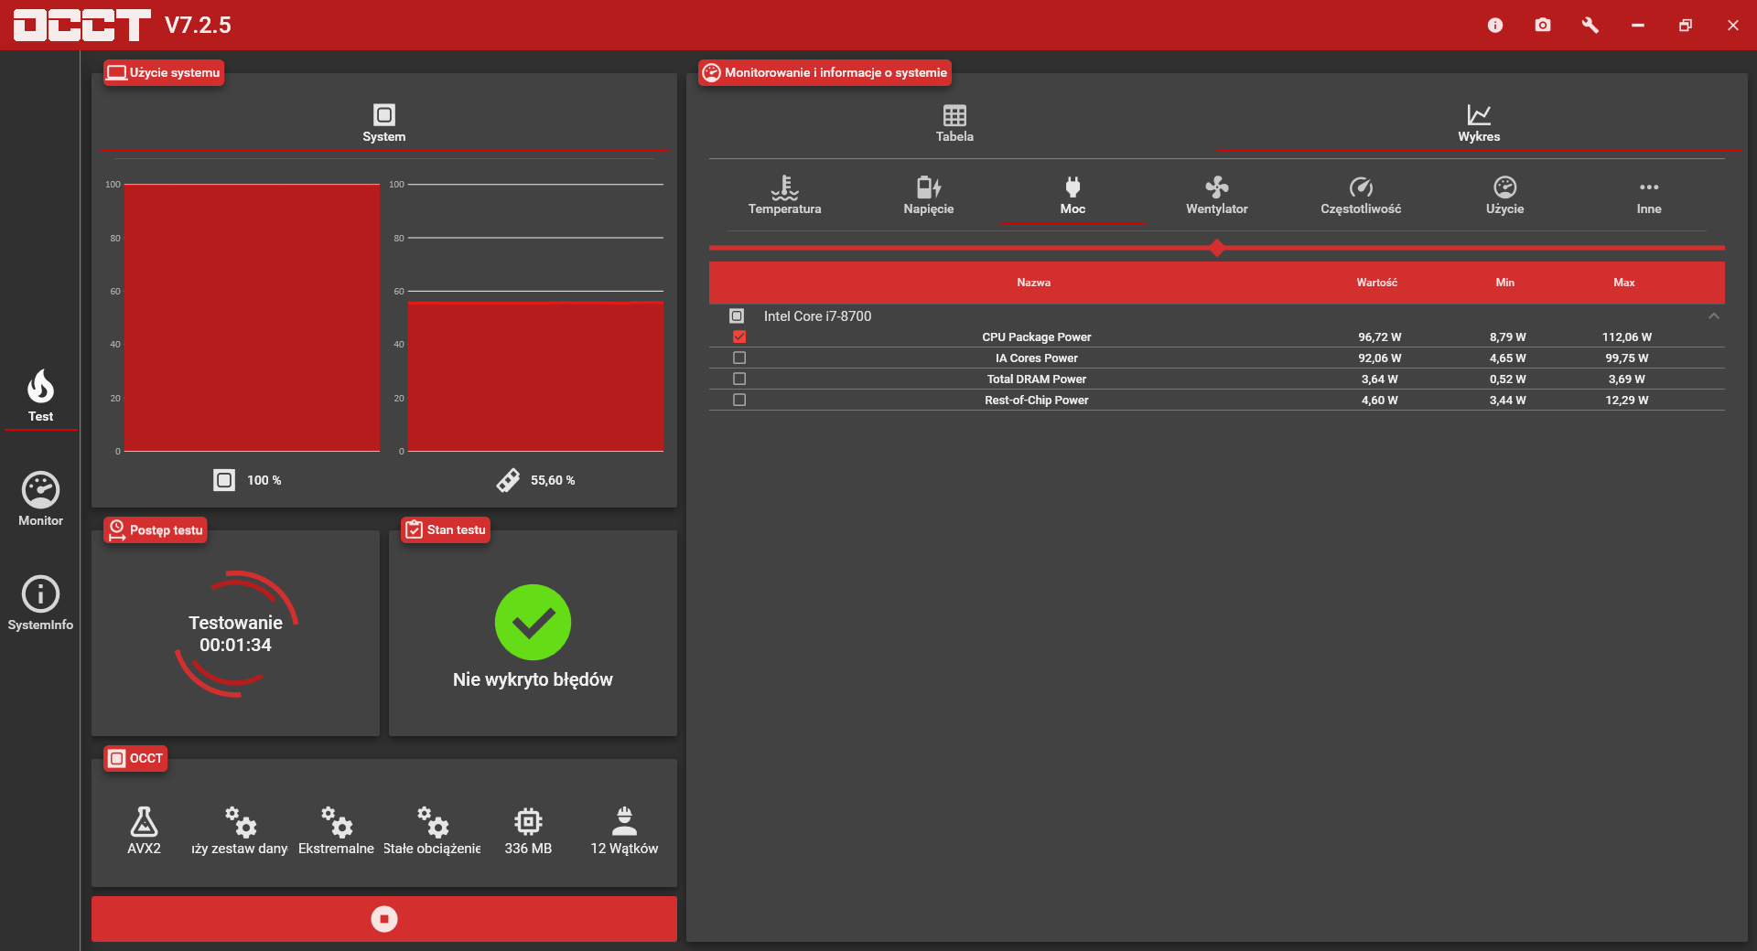
Task: Open the Monitor section in sidebar
Action: [x=40, y=499]
